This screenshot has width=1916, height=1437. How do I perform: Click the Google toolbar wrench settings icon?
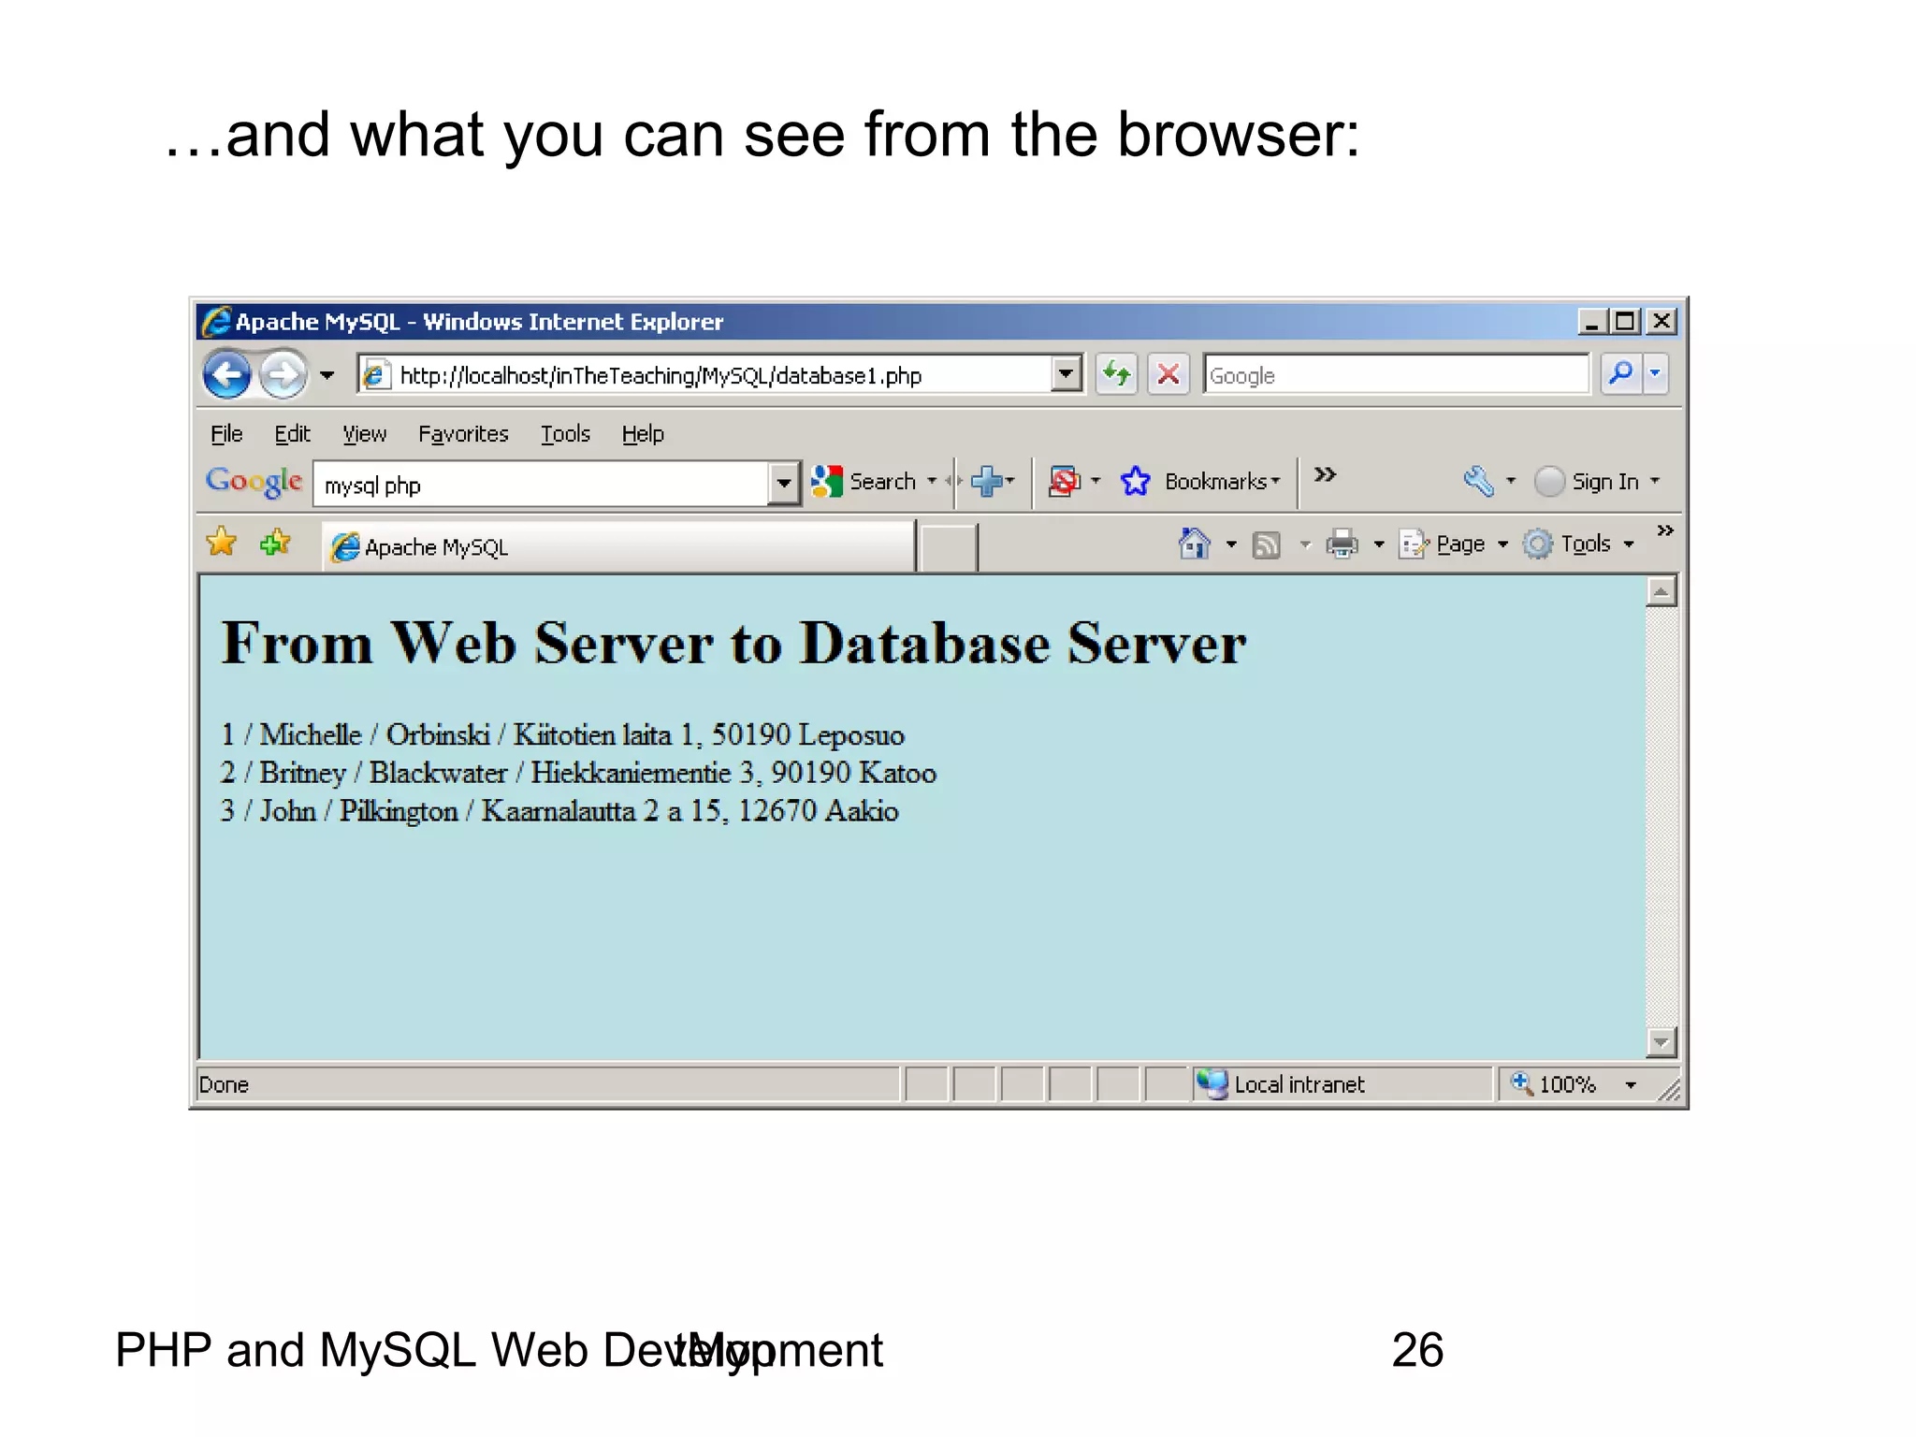[1478, 481]
